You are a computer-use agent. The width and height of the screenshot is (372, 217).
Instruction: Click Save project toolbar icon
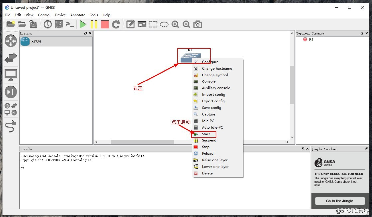(x=33, y=24)
